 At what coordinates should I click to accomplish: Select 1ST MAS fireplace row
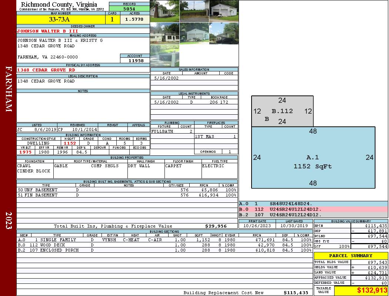(216, 137)
